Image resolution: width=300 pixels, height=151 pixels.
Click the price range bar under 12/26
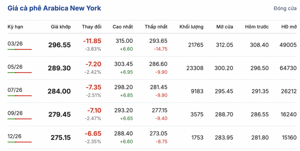coord(19,142)
